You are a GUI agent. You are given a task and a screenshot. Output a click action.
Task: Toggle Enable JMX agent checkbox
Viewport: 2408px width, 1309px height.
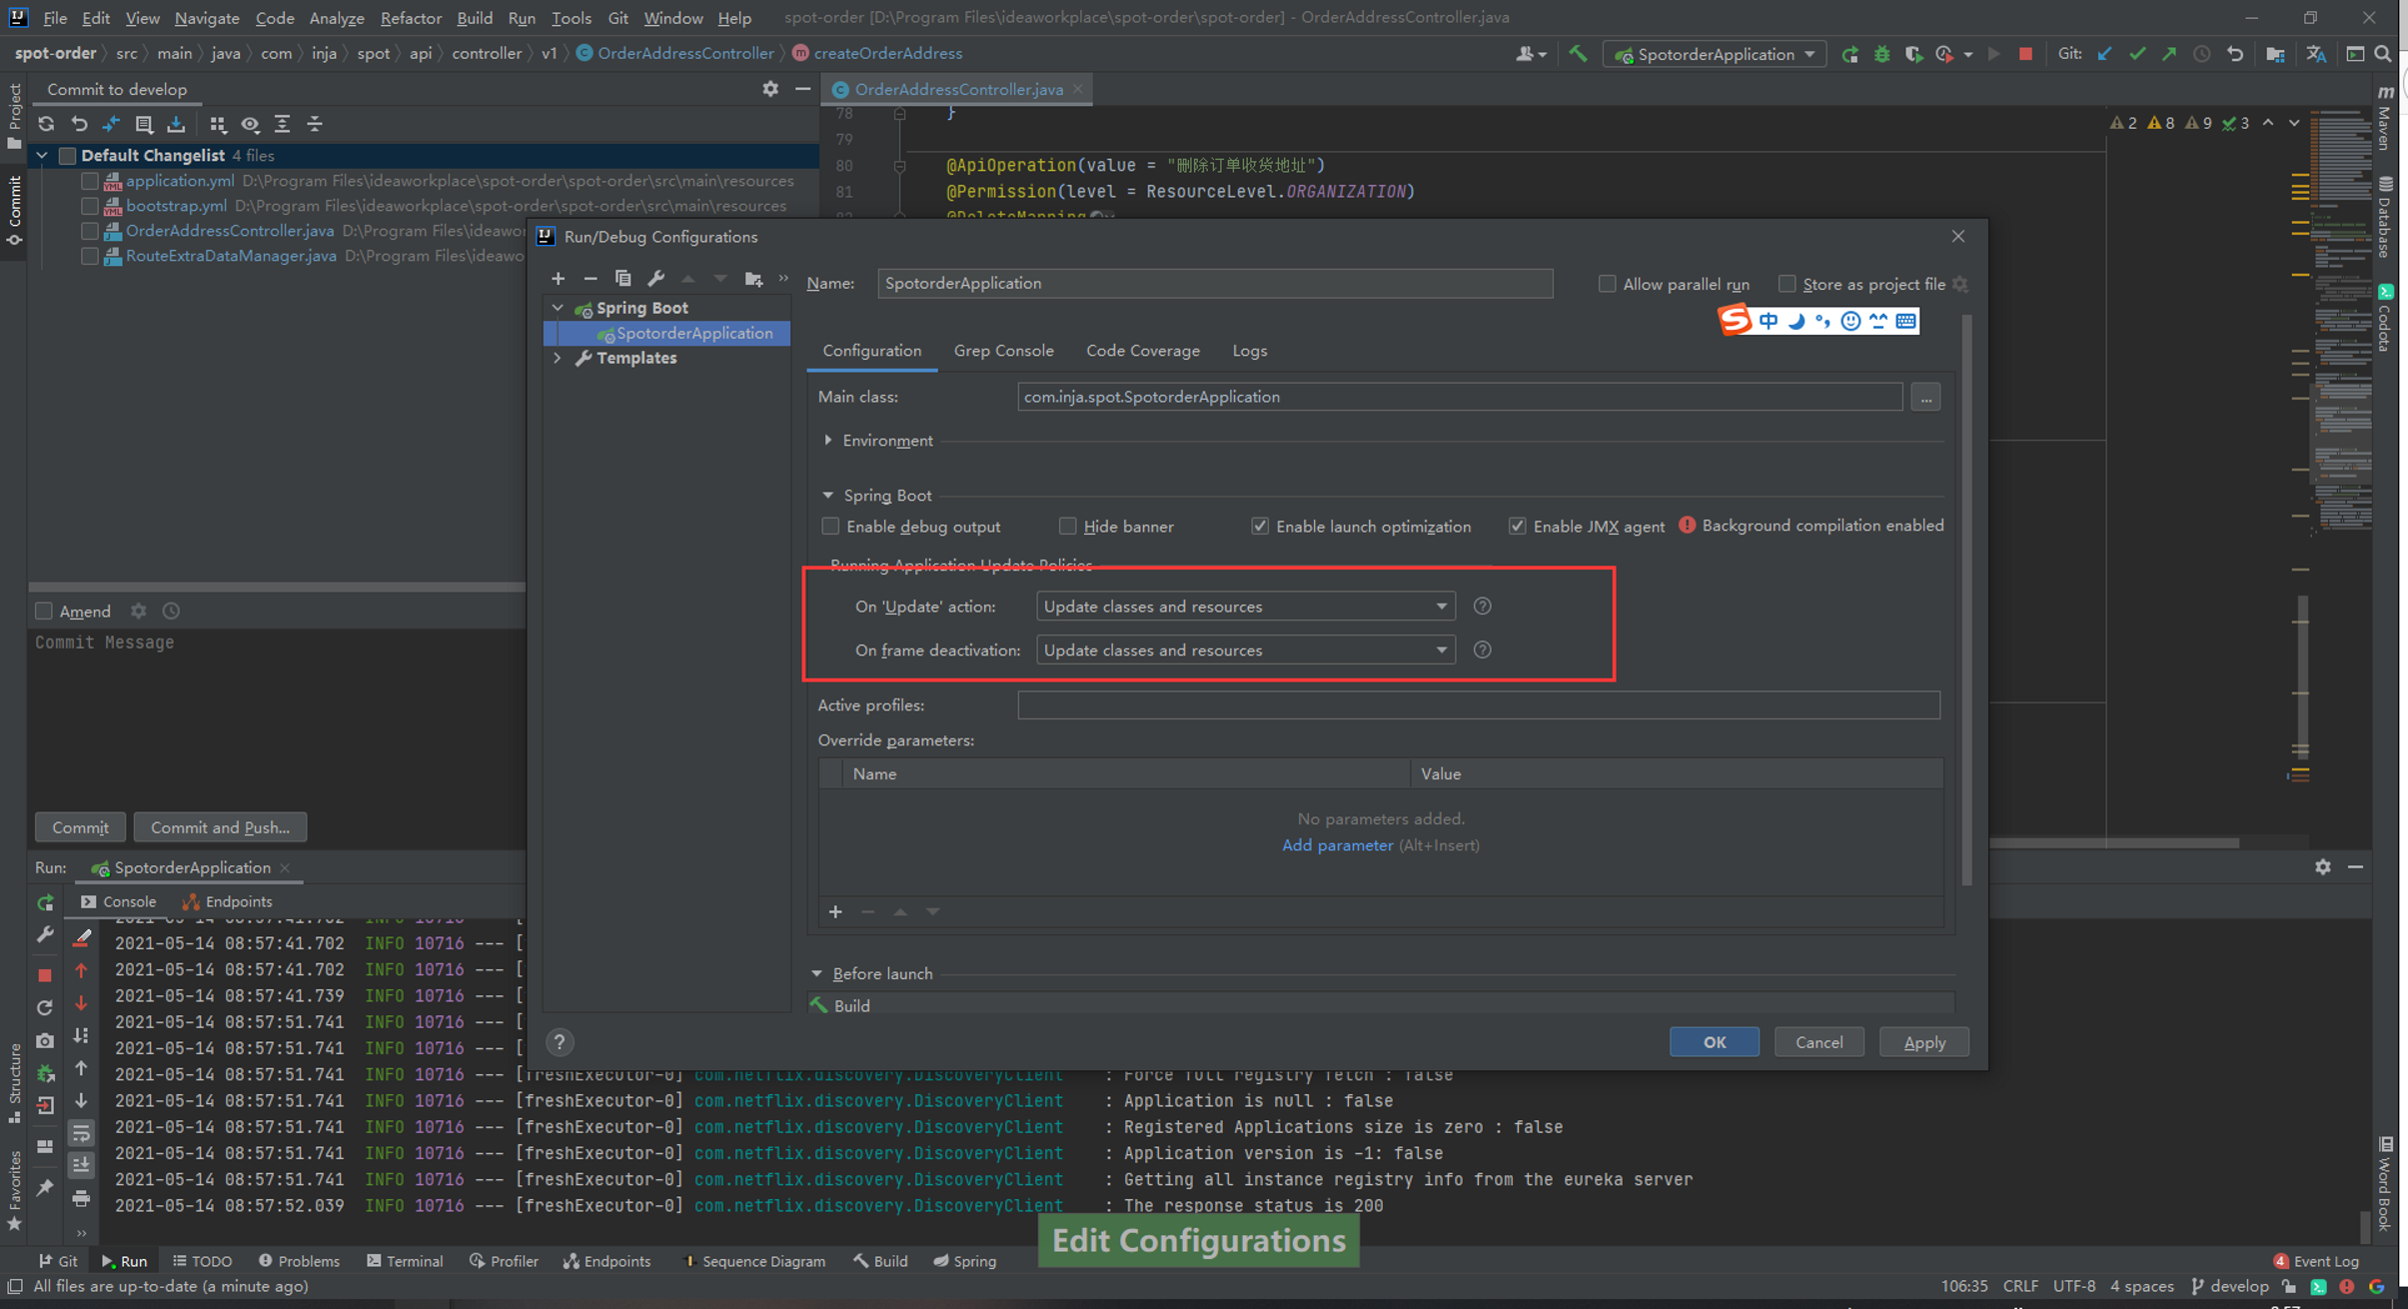(1517, 526)
